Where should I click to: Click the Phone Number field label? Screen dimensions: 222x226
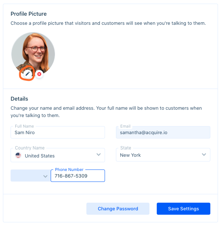tap(69, 169)
